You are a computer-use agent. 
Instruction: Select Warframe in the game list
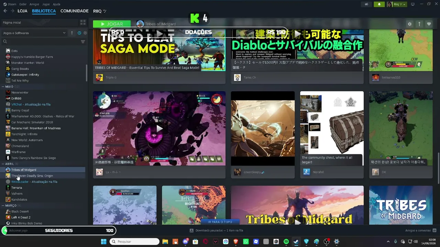[18, 152]
